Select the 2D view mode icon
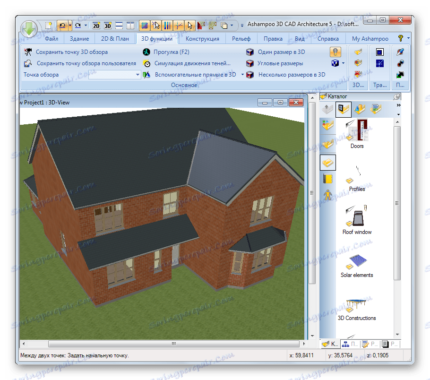The image size is (430, 380). pyautogui.click(x=97, y=26)
